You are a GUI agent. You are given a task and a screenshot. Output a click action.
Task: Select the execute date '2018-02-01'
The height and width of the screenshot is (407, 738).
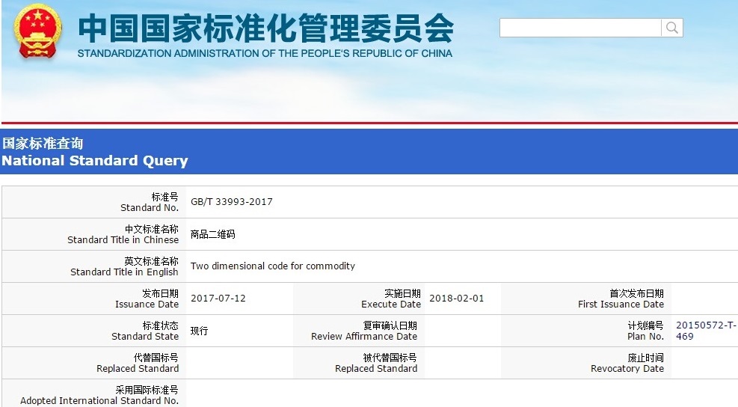pos(457,299)
